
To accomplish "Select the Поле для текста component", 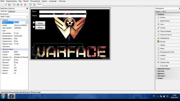I will coord(168,35).
